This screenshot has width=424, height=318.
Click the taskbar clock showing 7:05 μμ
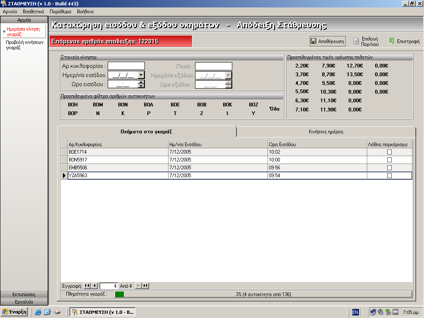pyautogui.click(x=410, y=312)
